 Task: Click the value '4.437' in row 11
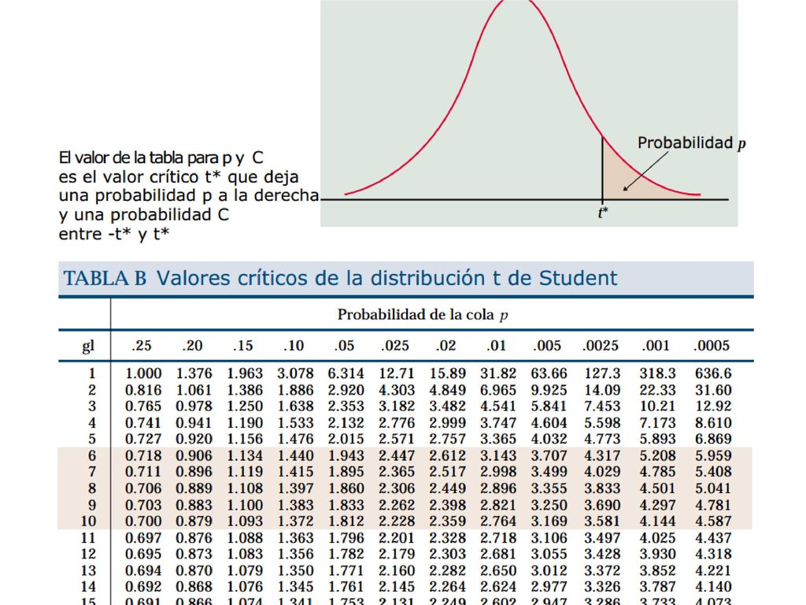point(713,538)
